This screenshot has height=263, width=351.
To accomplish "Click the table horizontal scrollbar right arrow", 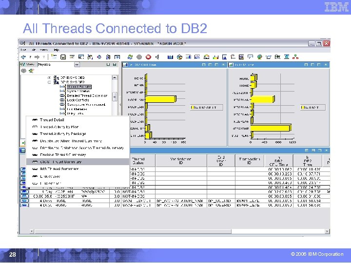I will 328,231.
